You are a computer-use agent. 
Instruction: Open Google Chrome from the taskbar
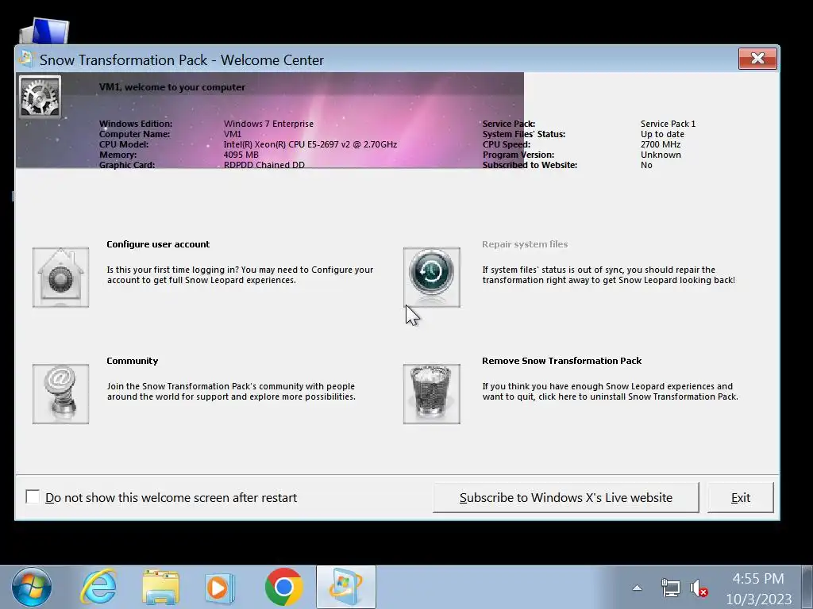coord(283,588)
